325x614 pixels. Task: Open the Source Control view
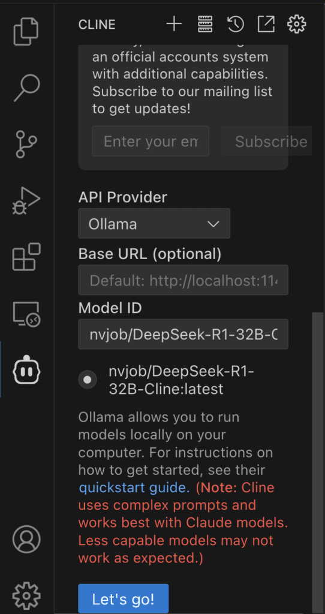[26, 145]
